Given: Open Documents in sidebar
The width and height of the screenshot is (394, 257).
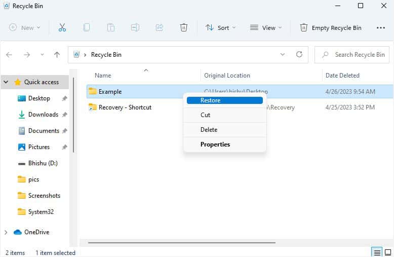Looking at the screenshot, I should click(44, 131).
